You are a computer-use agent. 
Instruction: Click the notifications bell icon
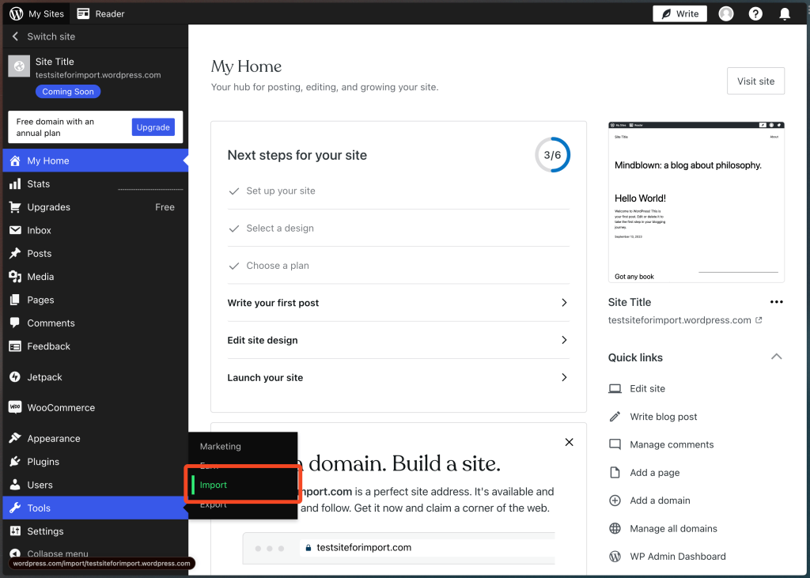785,13
